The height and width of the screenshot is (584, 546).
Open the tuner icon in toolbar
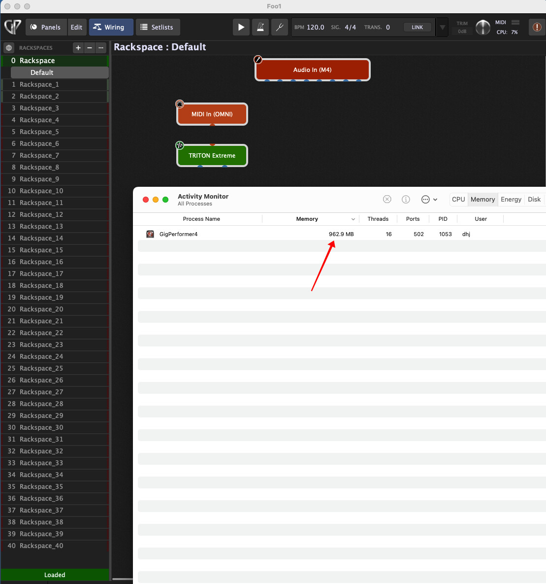click(280, 27)
